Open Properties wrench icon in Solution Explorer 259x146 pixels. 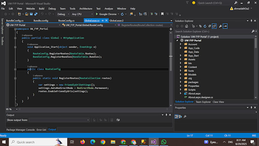tap(220, 26)
